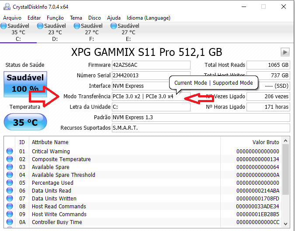Viewport: 295px width, 231px height.
Task: Close the CrystalDiskInfo window
Action: [x=284, y=7]
